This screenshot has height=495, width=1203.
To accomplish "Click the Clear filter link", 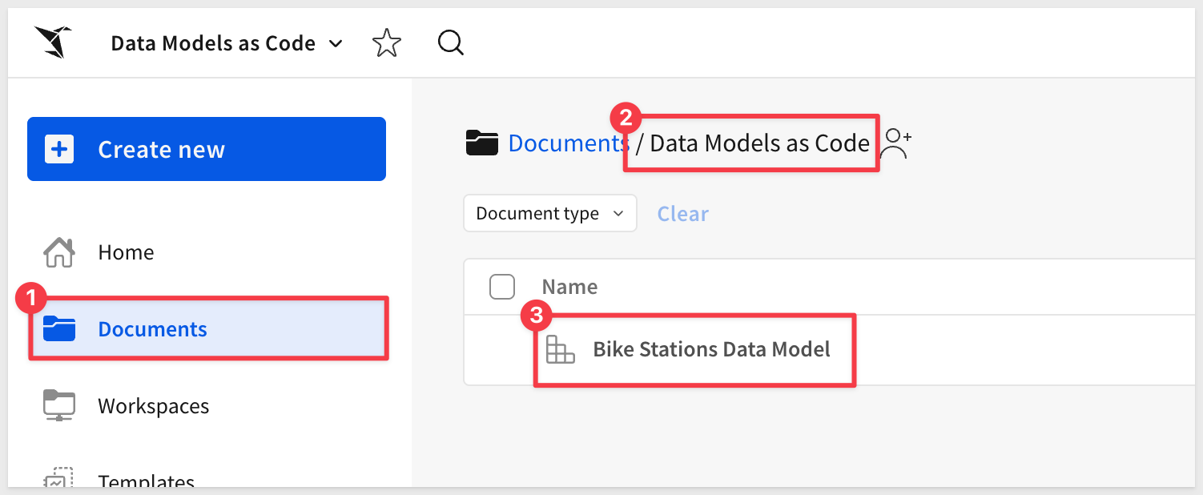I will click(x=682, y=214).
